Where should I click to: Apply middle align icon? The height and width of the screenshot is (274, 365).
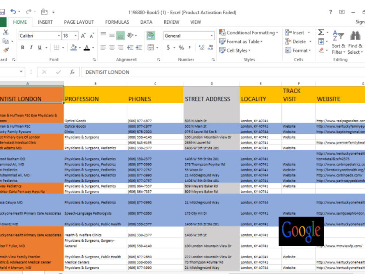112,36
